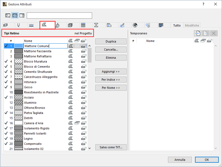Select the Ottone/Bronzo row

pyautogui.click(x=46, y=108)
